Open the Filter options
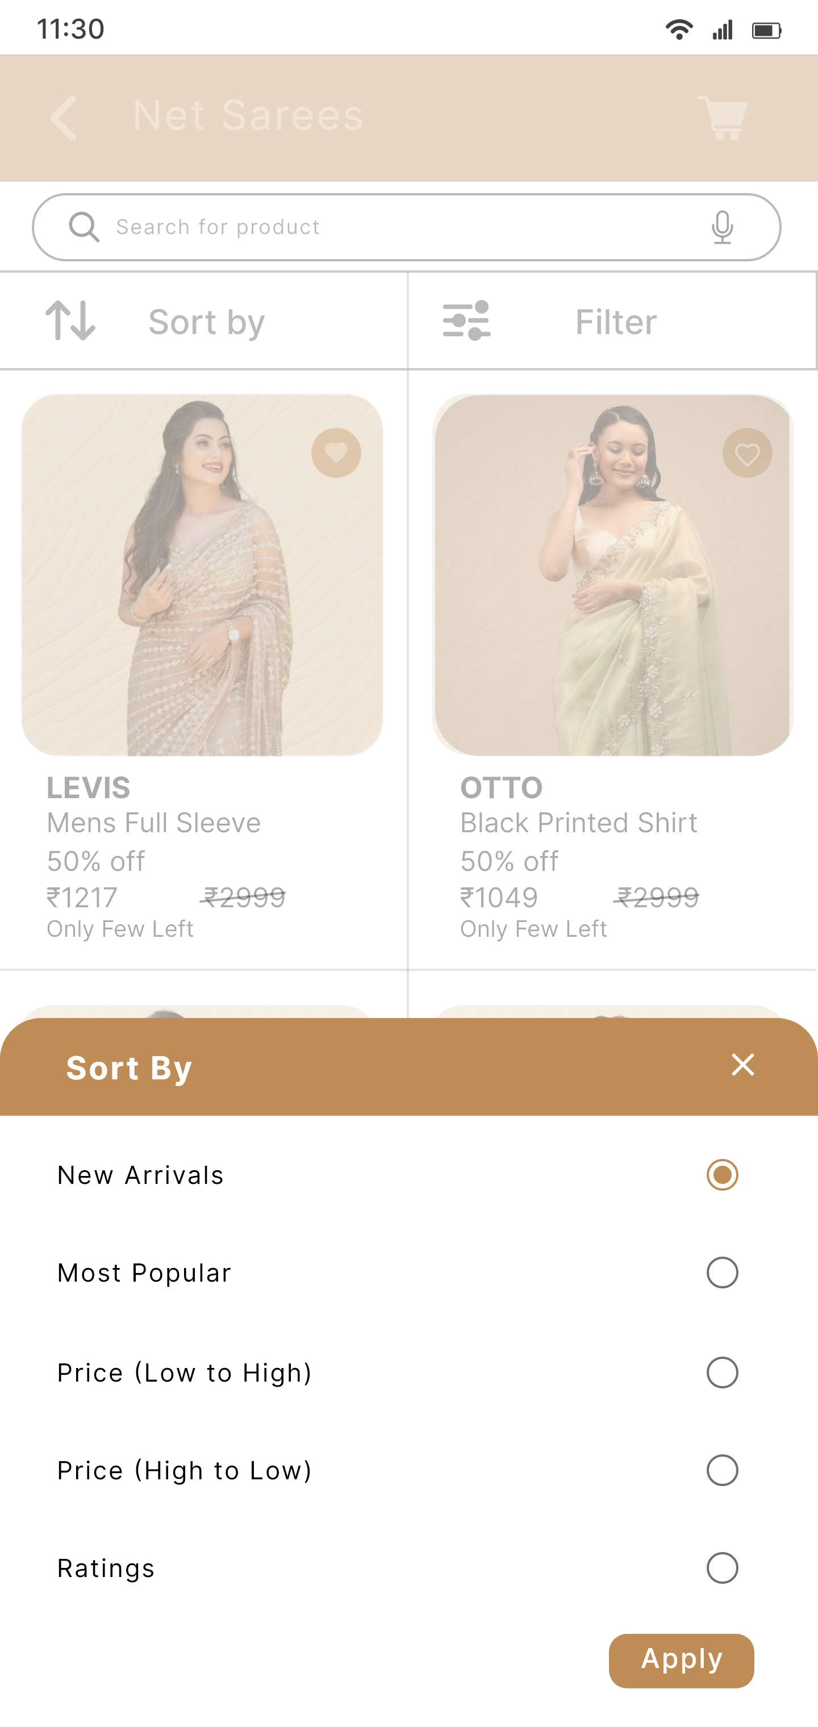The height and width of the screenshot is (1727, 818). tap(616, 322)
